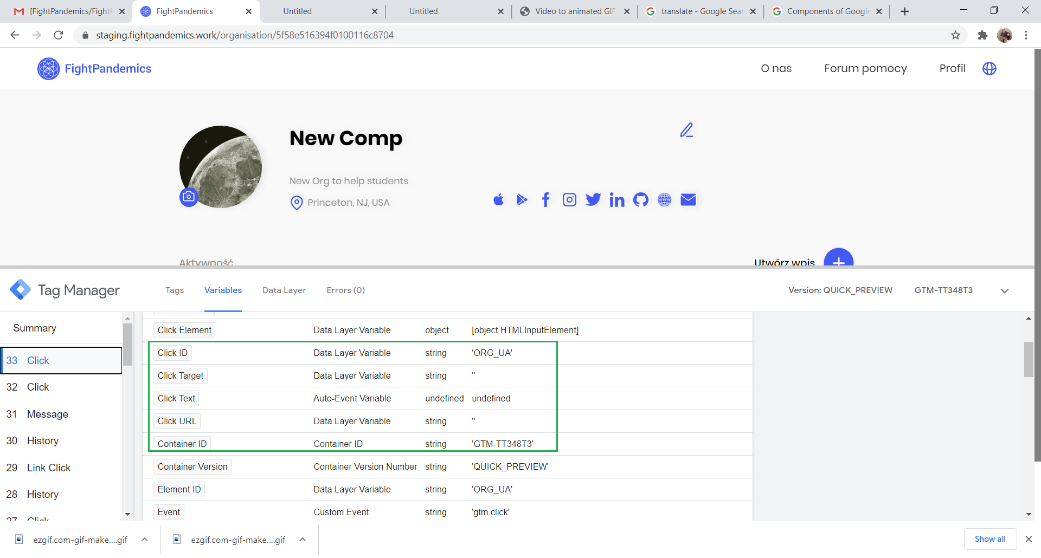Screen dimensions: 1041x558
Task: Select event 33 Click
Action: (61, 361)
